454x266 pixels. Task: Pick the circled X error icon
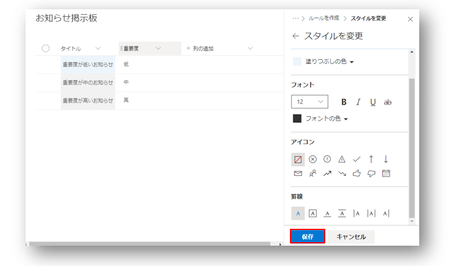pos(313,159)
